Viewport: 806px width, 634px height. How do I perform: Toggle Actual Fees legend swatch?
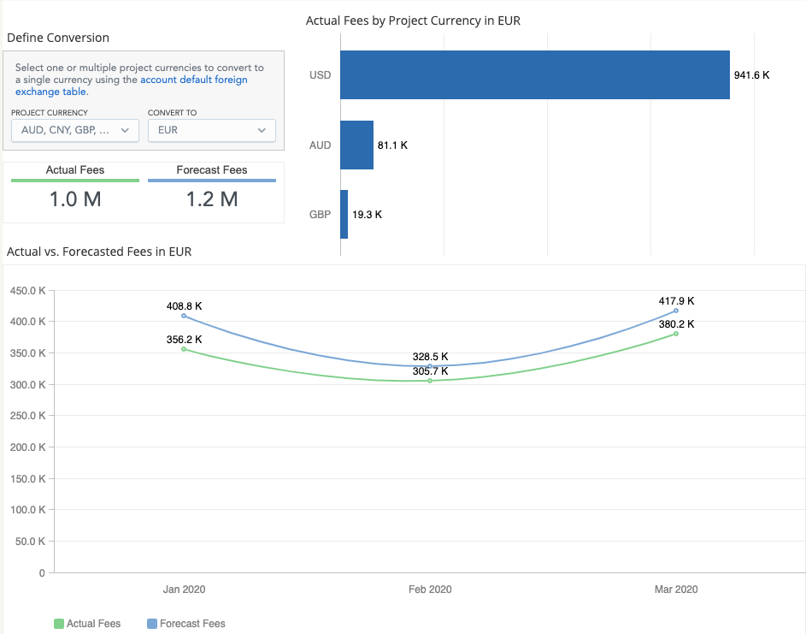tap(59, 624)
